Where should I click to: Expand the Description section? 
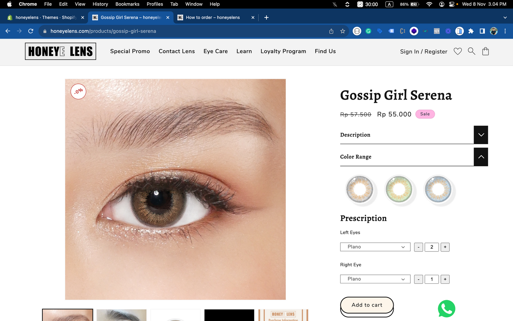tap(481, 135)
